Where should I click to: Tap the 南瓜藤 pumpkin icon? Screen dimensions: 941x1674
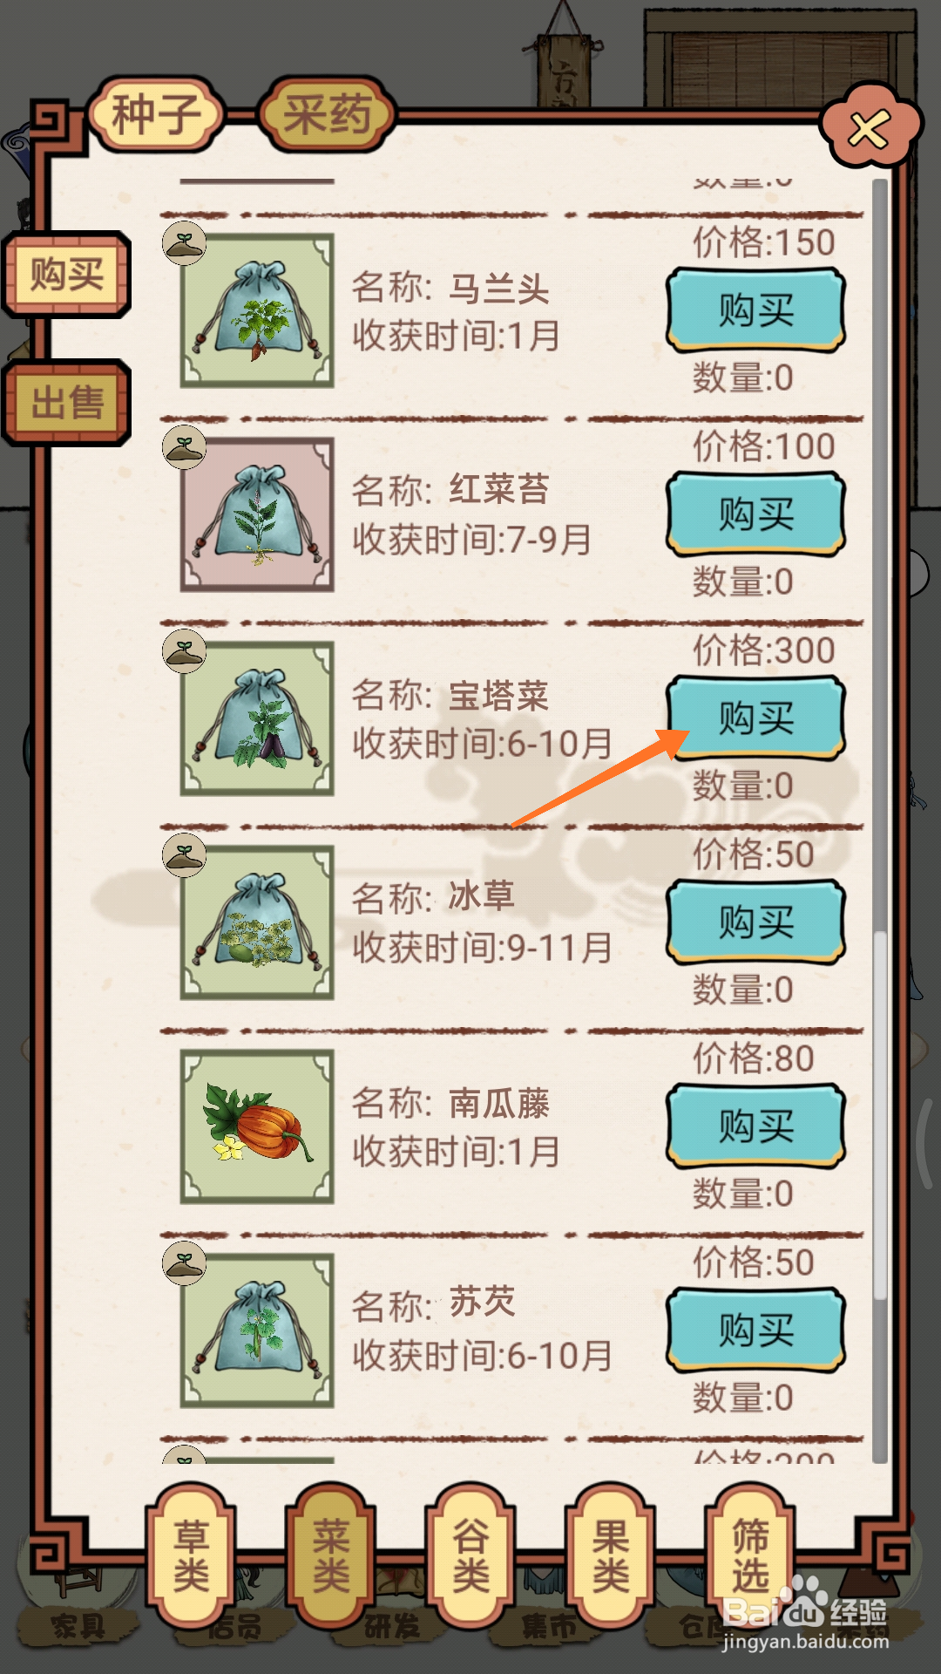tap(257, 1126)
